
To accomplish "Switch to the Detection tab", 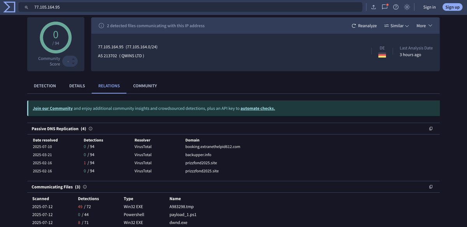I will pyautogui.click(x=45, y=86).
